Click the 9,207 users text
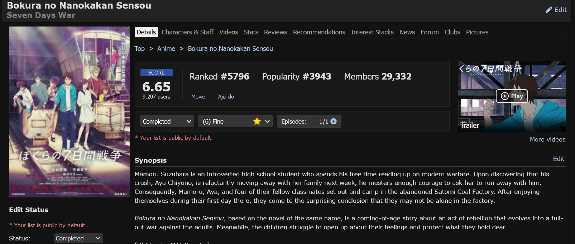 pyautogui.click(x=156, y=97)
